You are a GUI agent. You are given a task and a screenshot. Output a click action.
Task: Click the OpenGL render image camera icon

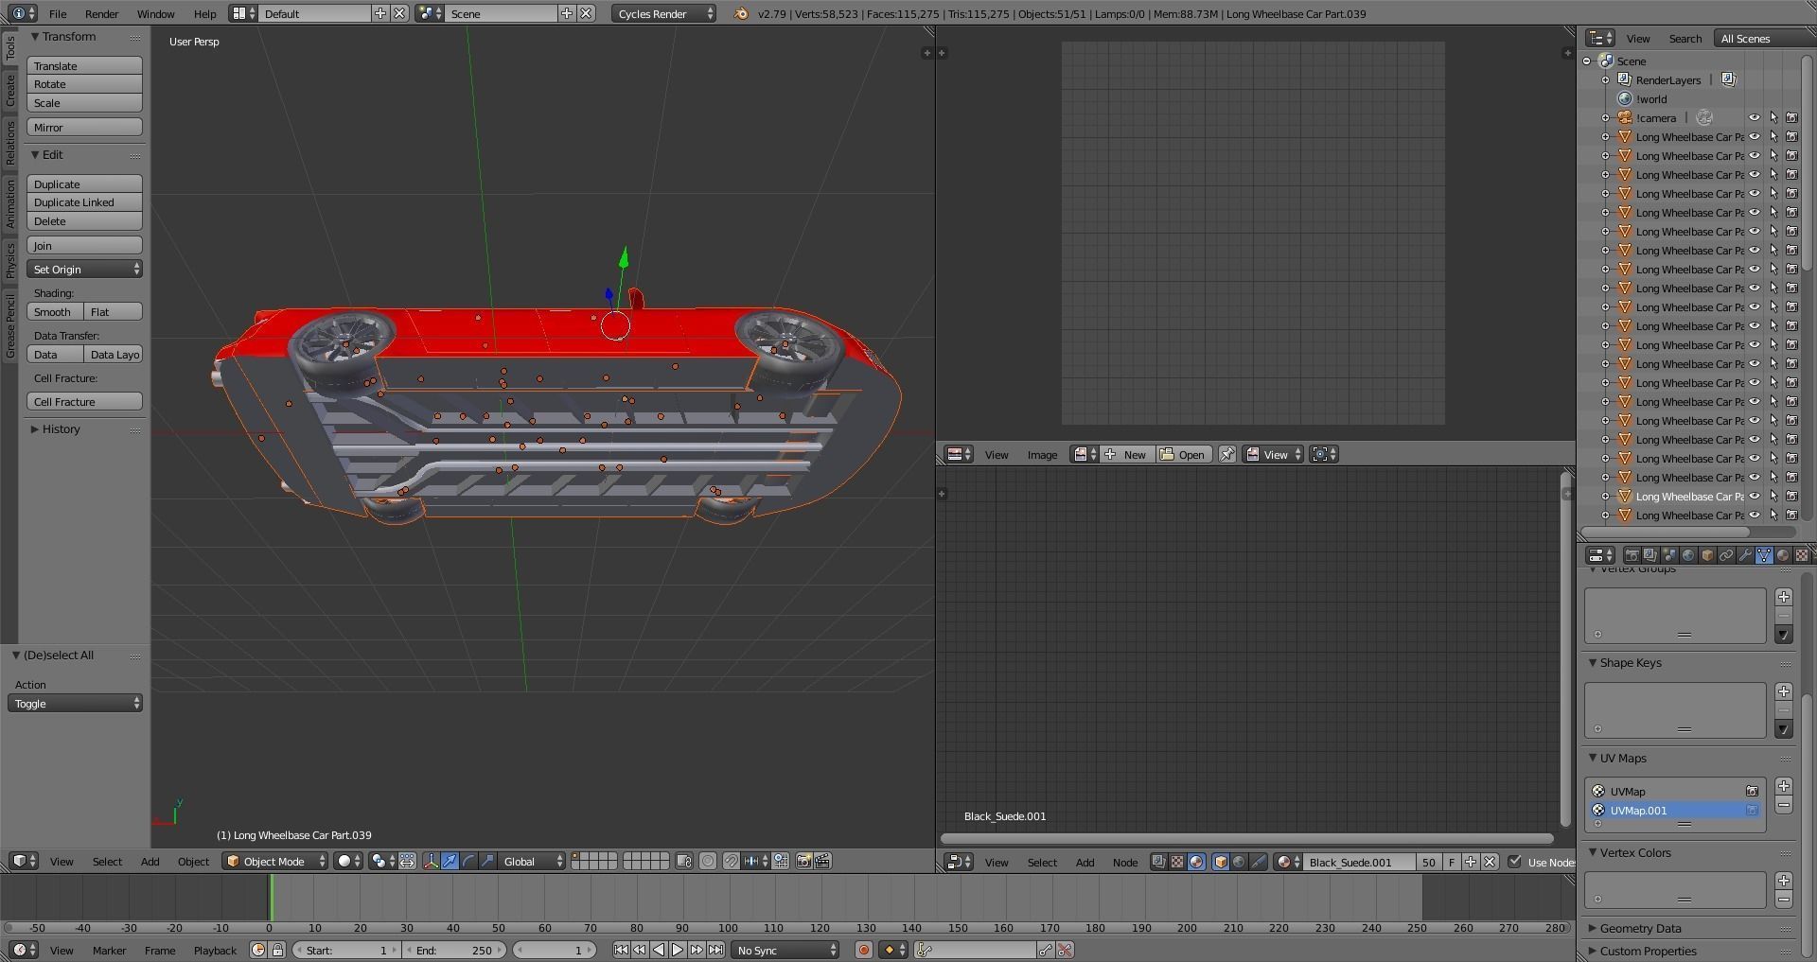[x=803, y=861]
